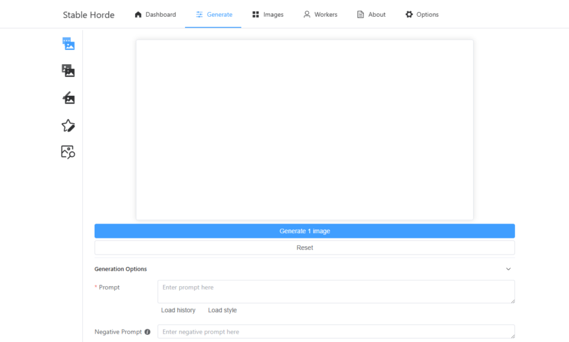Go to the Dashboard tab
569x342 pixels.
tap(155, 14)
